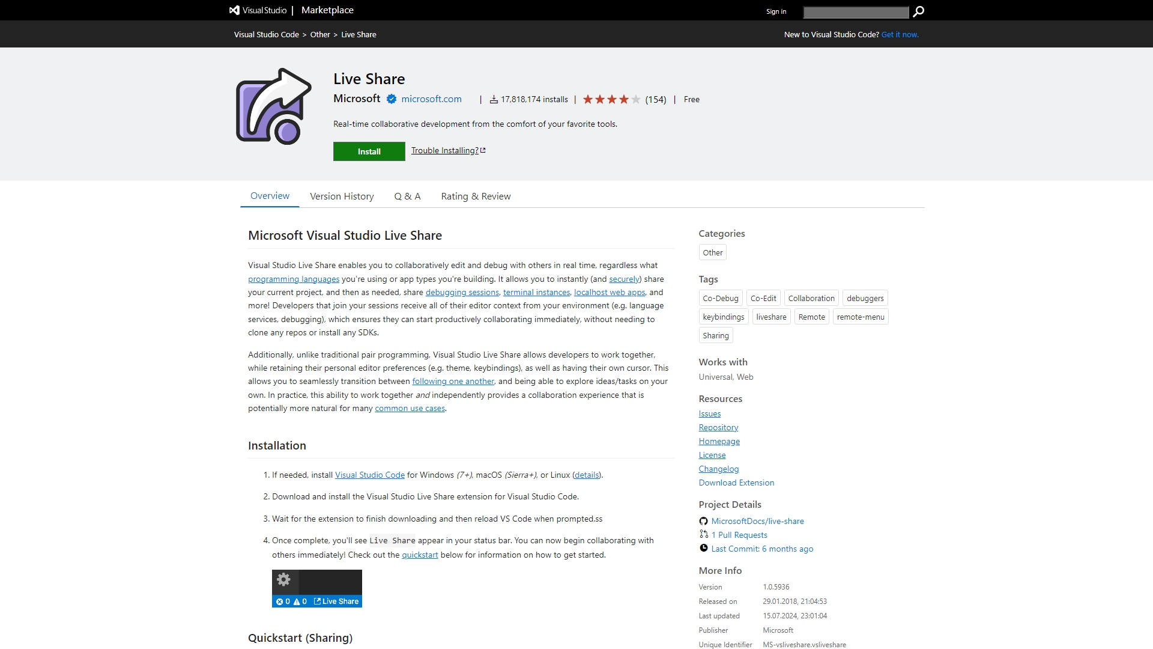Image resolution: width=1153 pixels, height=649 pixels.
Task: Click the unique identifier MS-vsliveshare.vsliveshare
Action: [804, 645]
